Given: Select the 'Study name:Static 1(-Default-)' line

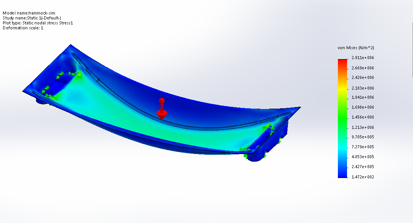Looking at the screenshot, I should pos(32,18).
